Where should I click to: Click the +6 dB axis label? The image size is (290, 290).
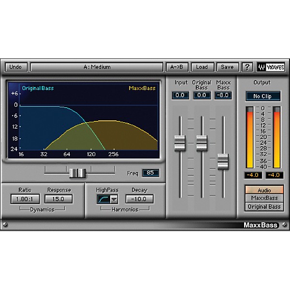[14, 94]
